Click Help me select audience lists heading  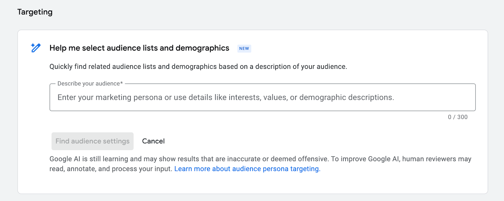(139, 48)
